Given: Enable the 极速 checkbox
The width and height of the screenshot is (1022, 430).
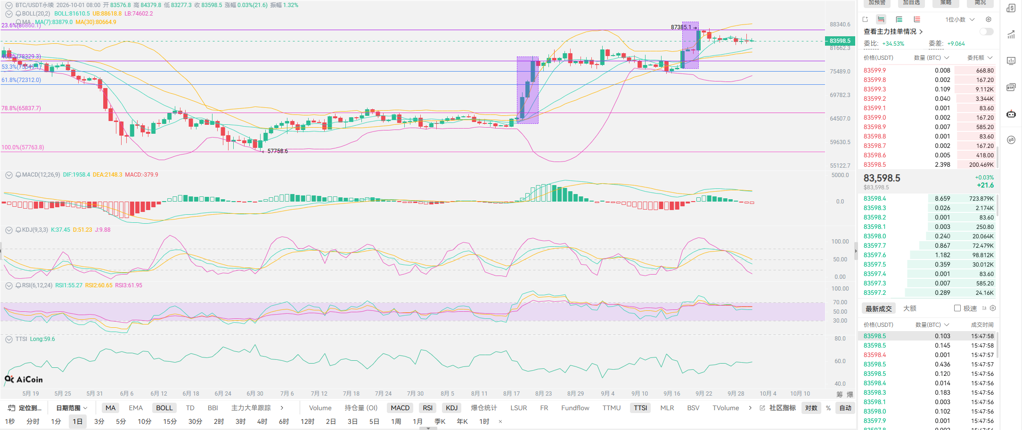Looking at the screenshot, I should [x=957, y=308].
